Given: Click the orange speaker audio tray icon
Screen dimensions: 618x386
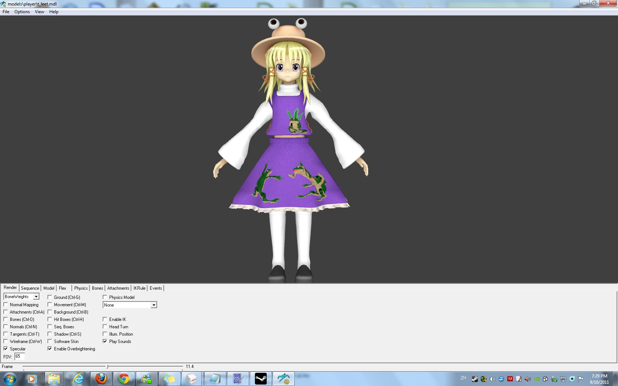Looking at the screenshot, I should (x=528, y=379).
